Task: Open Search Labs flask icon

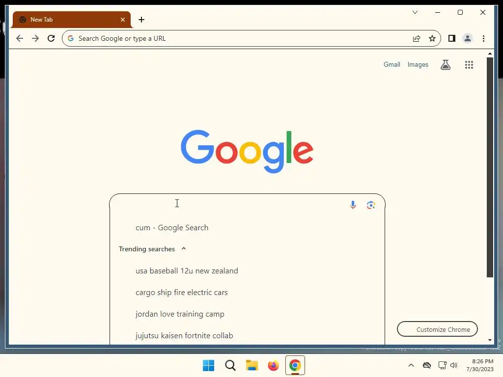Action: 445,65
